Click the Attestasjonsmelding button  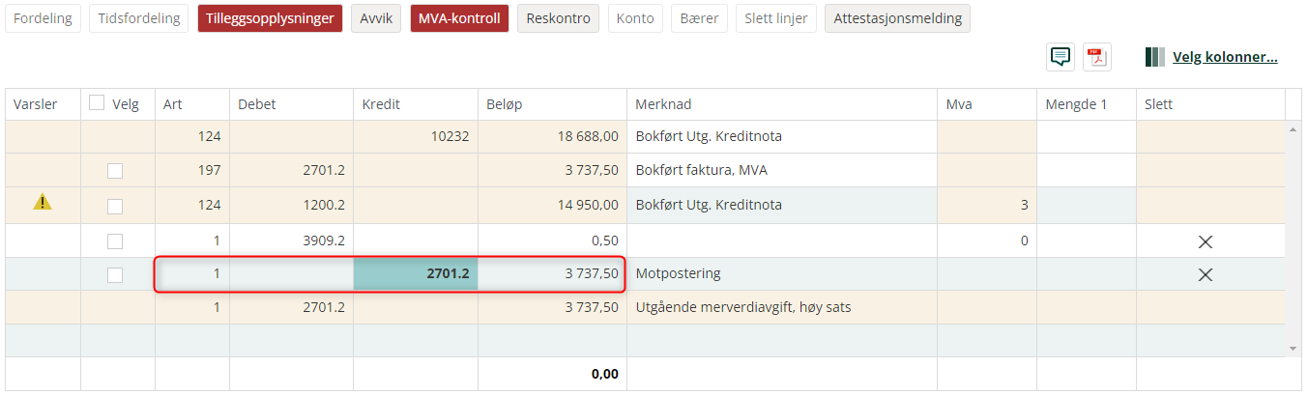click(x=897, y=18)
